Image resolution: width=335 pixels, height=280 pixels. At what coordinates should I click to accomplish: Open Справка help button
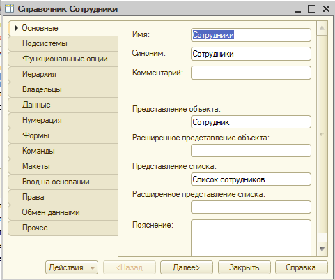(301, 267)
